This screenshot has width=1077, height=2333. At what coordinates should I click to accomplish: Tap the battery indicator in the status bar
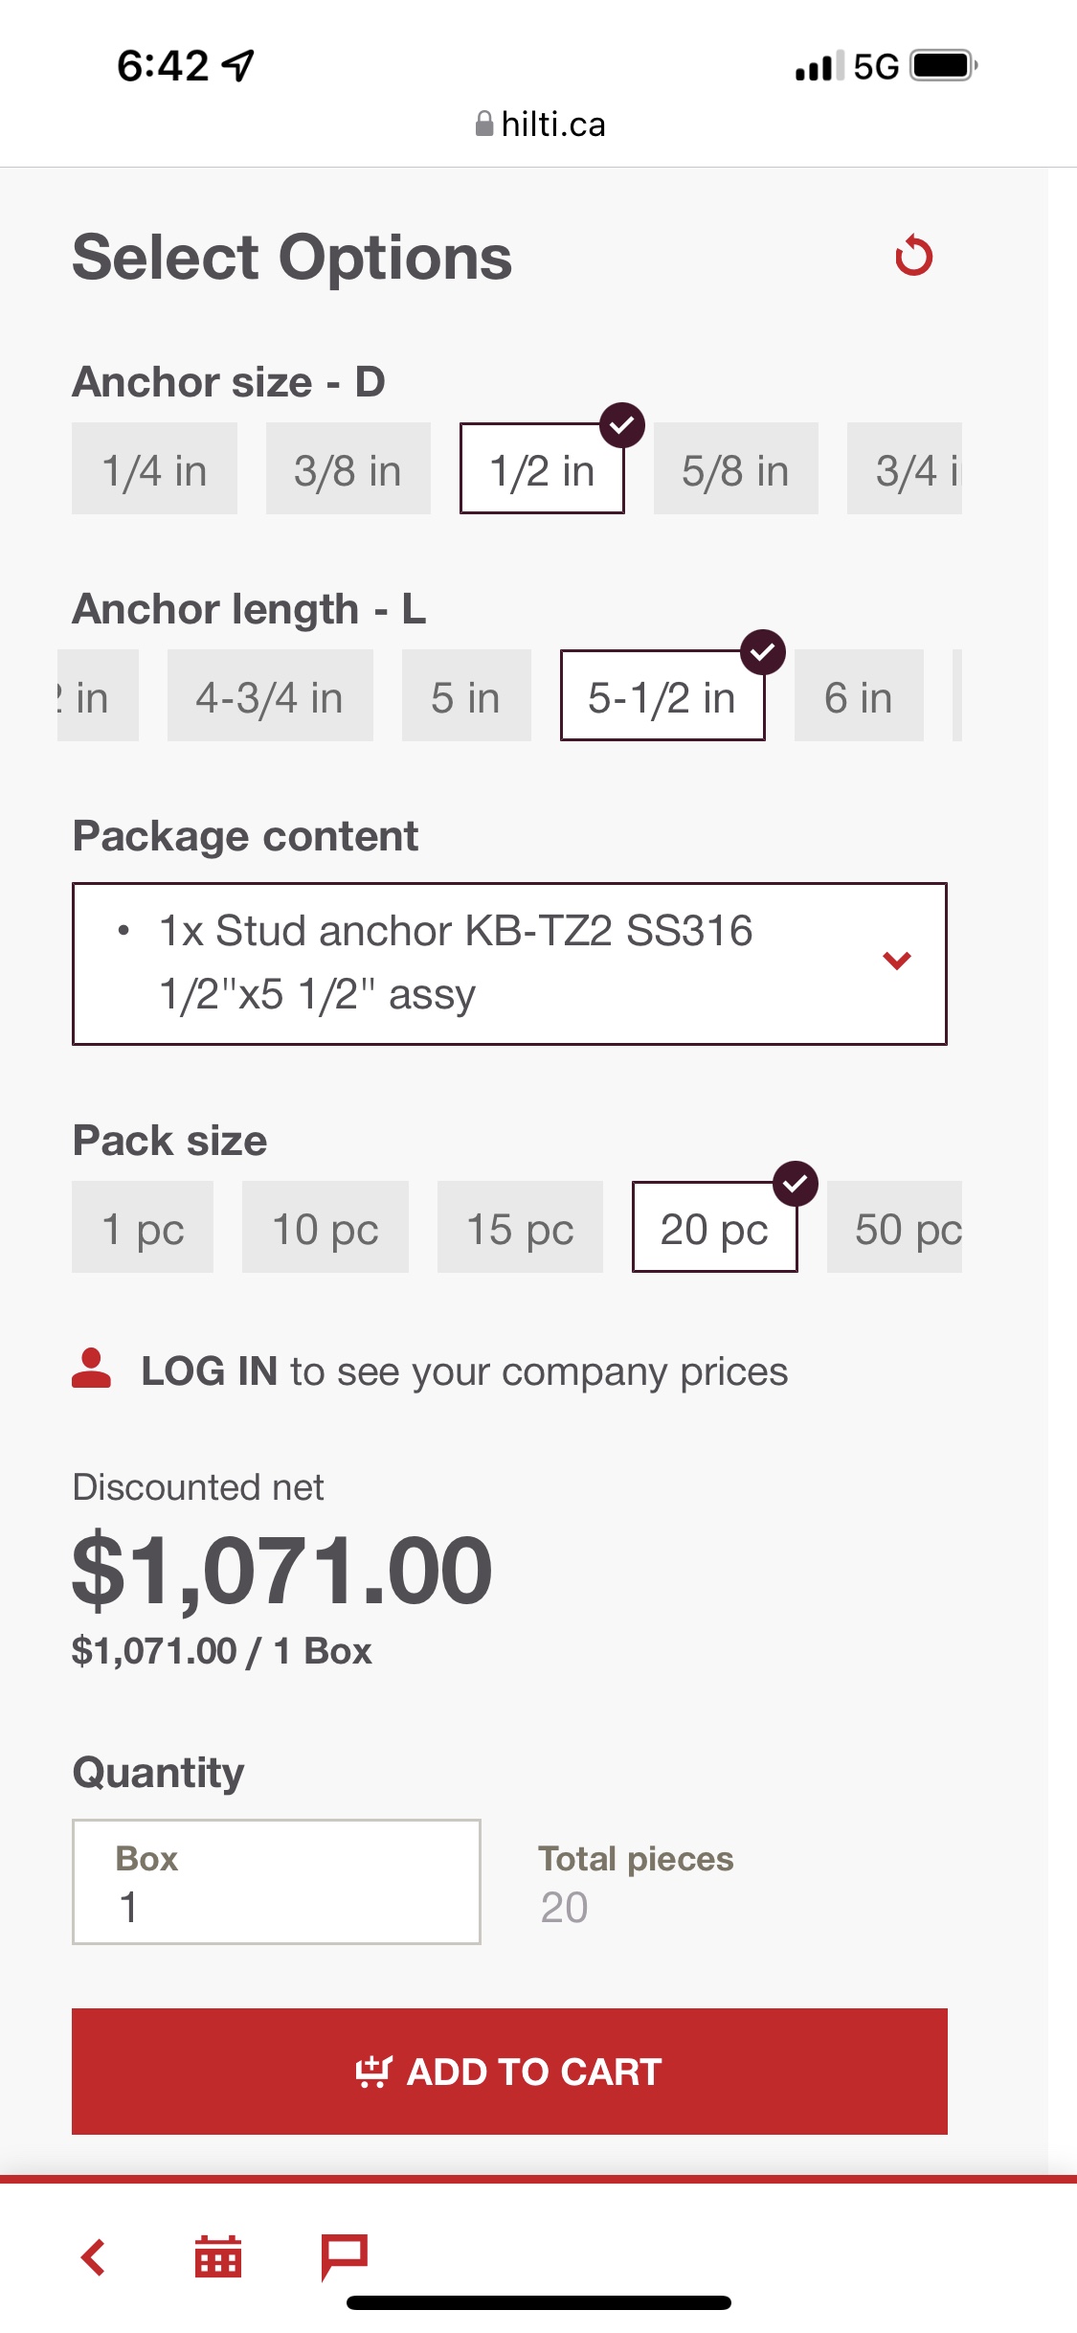(x=943, y=66)
